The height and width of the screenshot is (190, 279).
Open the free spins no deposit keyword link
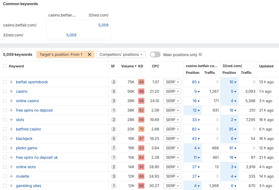34,110
